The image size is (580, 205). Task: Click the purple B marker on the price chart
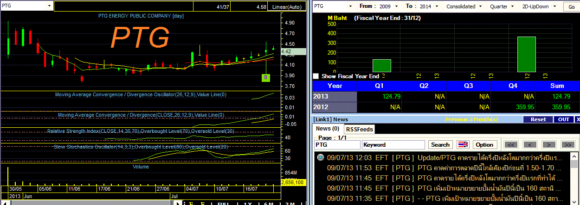[x=266, y=78]
